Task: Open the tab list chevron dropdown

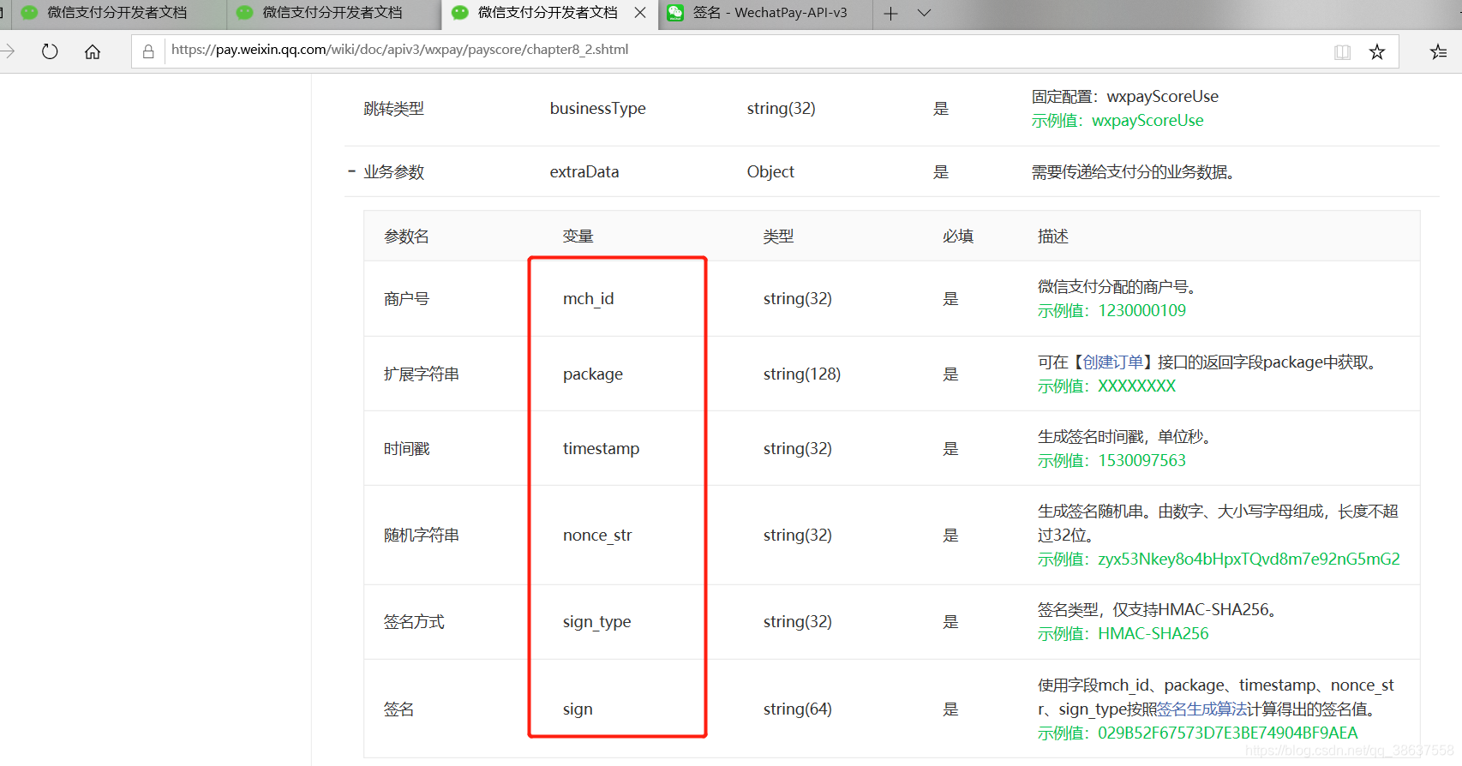Action: [x=924, y=13]
